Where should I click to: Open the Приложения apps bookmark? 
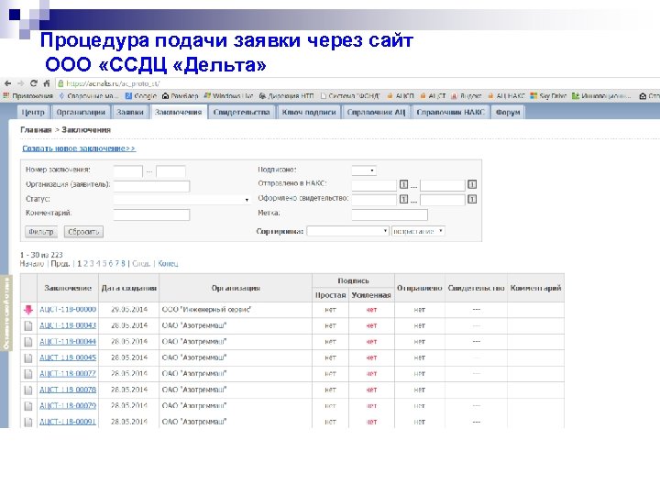(28, 96)
